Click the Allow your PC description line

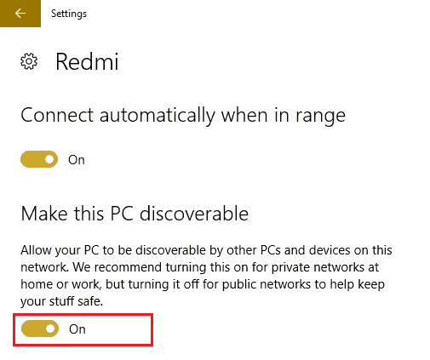click(206, 250)
